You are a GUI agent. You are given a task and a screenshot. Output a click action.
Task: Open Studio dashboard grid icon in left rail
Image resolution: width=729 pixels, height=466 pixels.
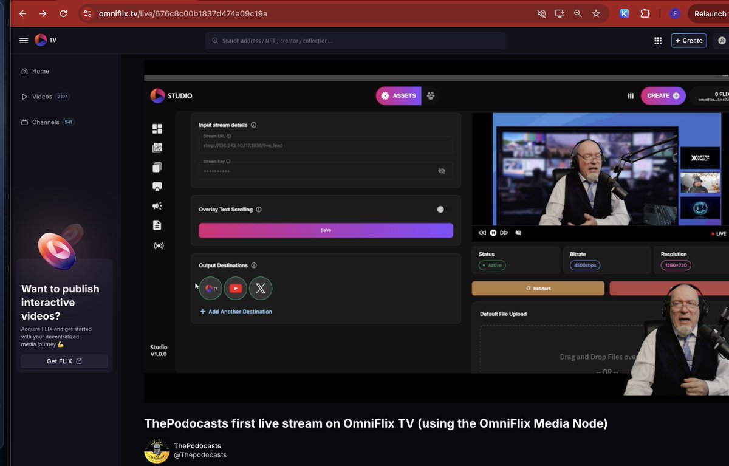(x=157, y=129)
